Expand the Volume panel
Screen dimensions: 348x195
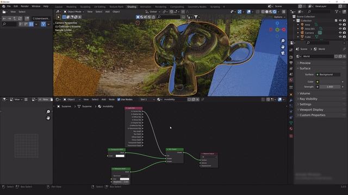304,94
